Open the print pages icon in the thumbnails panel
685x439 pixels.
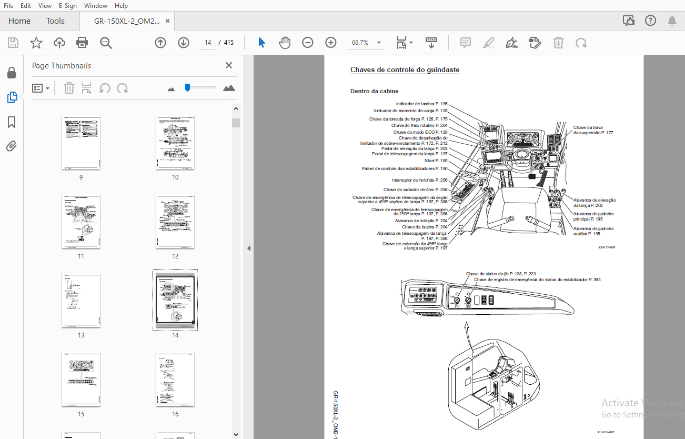point(87,88)
